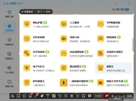Open 我的工具 at top right

point(120,9)
